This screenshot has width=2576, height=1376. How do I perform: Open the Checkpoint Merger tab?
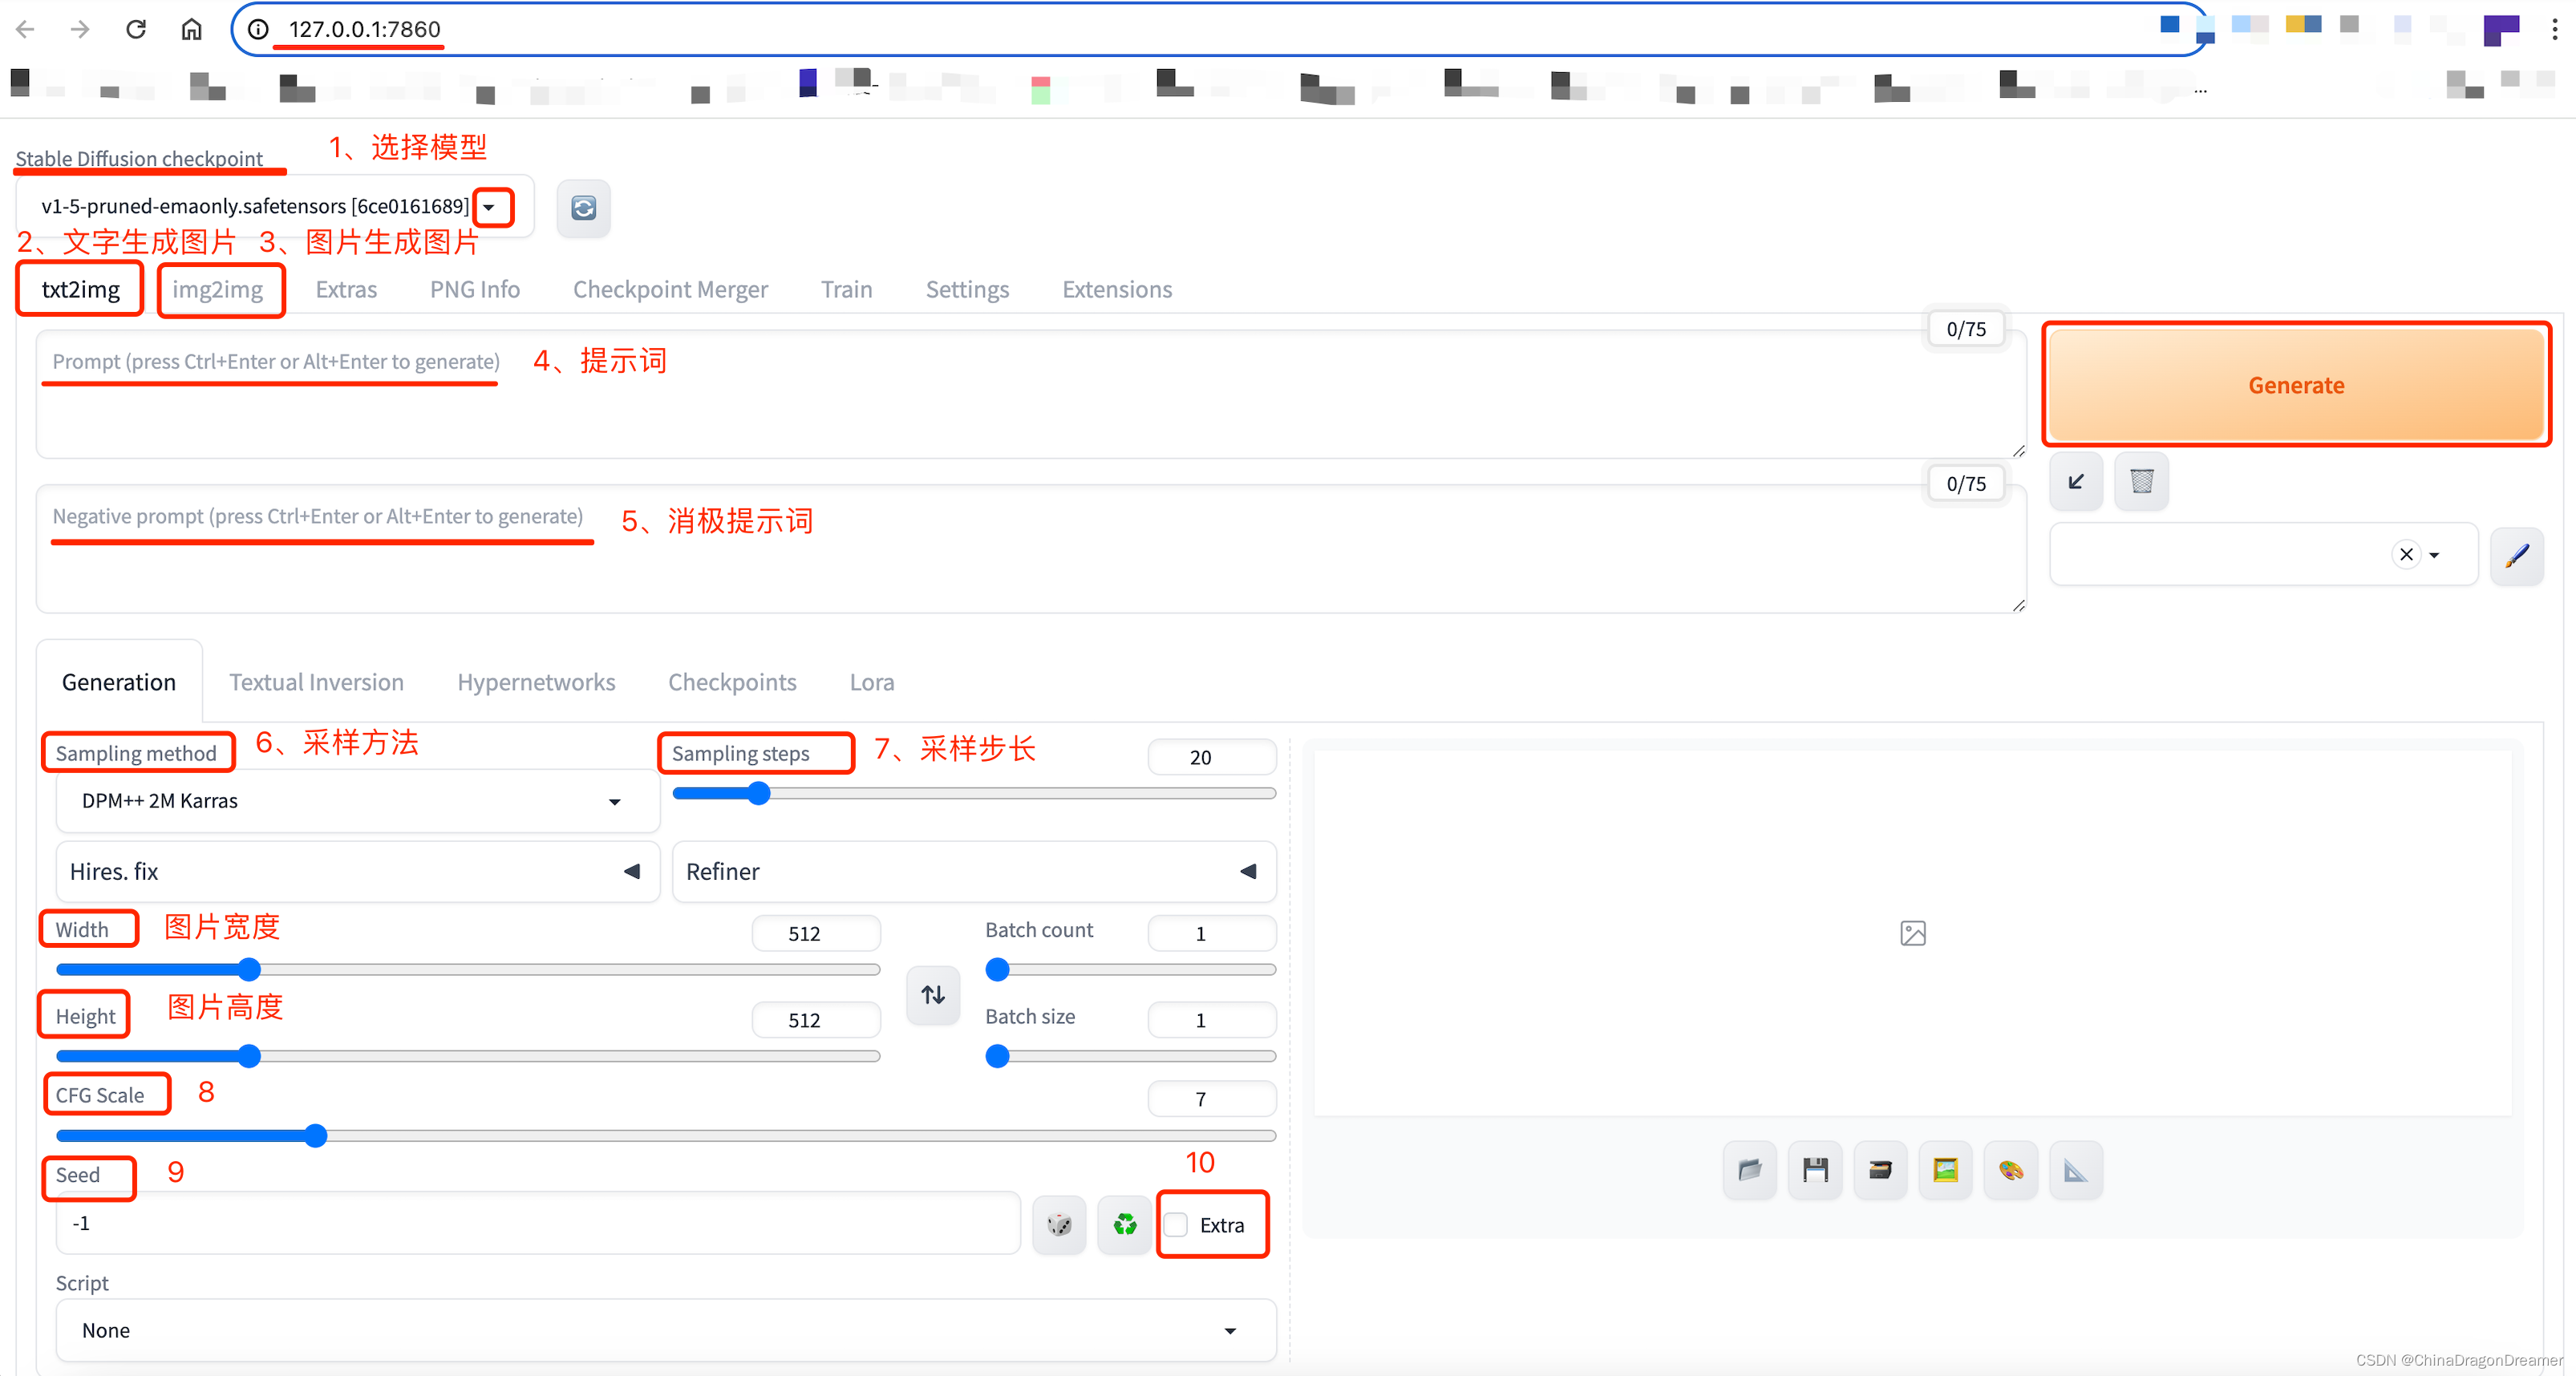[x=670, y=289]
